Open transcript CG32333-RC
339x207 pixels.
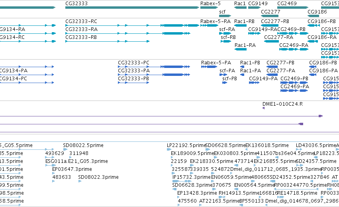point(81,21)
